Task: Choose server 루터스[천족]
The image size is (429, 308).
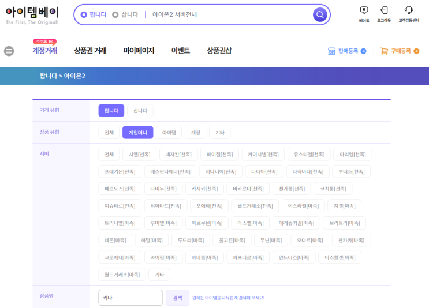Action: (351, 172)
